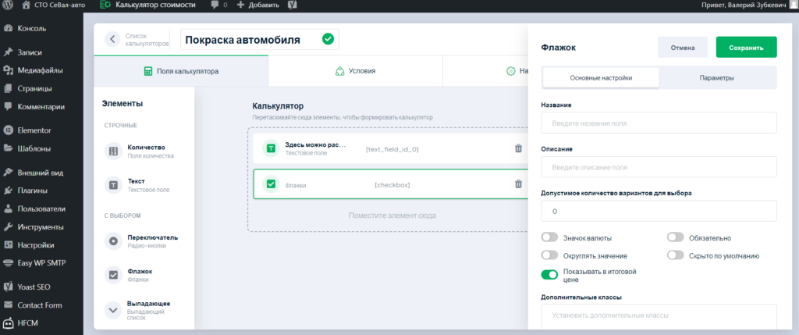Click the settings gear tab icon

510,71
